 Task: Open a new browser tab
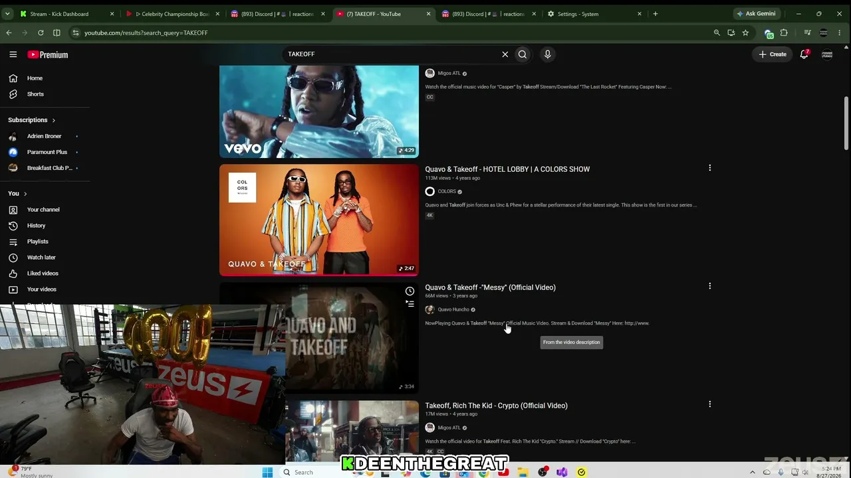pyautogui.click(x=655, y=14)
